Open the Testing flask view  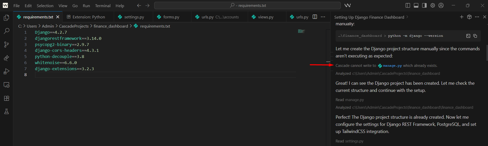tap(6, 112)
